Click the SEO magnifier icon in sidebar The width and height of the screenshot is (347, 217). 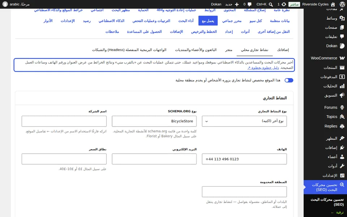point(342,185)
